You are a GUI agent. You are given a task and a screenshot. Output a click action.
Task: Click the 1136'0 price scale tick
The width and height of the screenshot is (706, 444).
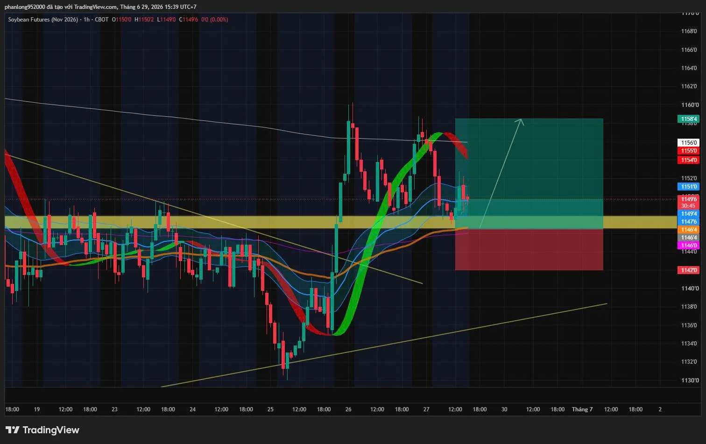point(689,325)
